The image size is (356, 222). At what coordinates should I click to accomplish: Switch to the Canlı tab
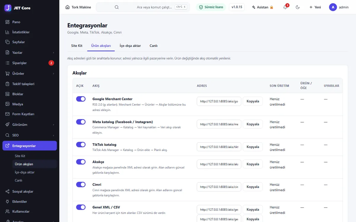pos(153,46)
